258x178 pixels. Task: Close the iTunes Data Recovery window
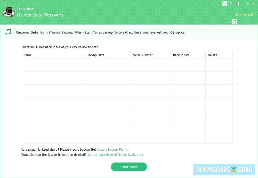click(254, 4)
